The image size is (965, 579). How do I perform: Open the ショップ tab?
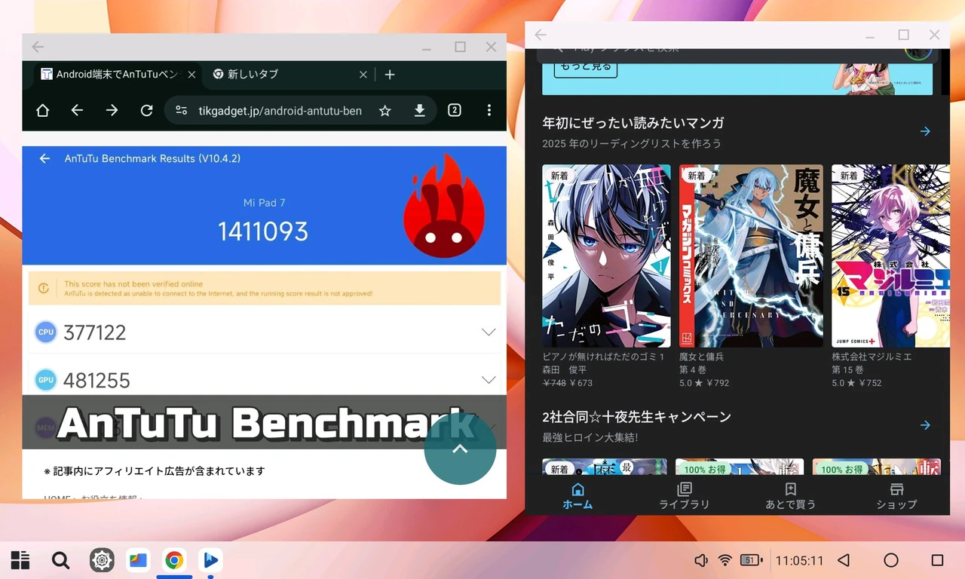click(896, 495)
